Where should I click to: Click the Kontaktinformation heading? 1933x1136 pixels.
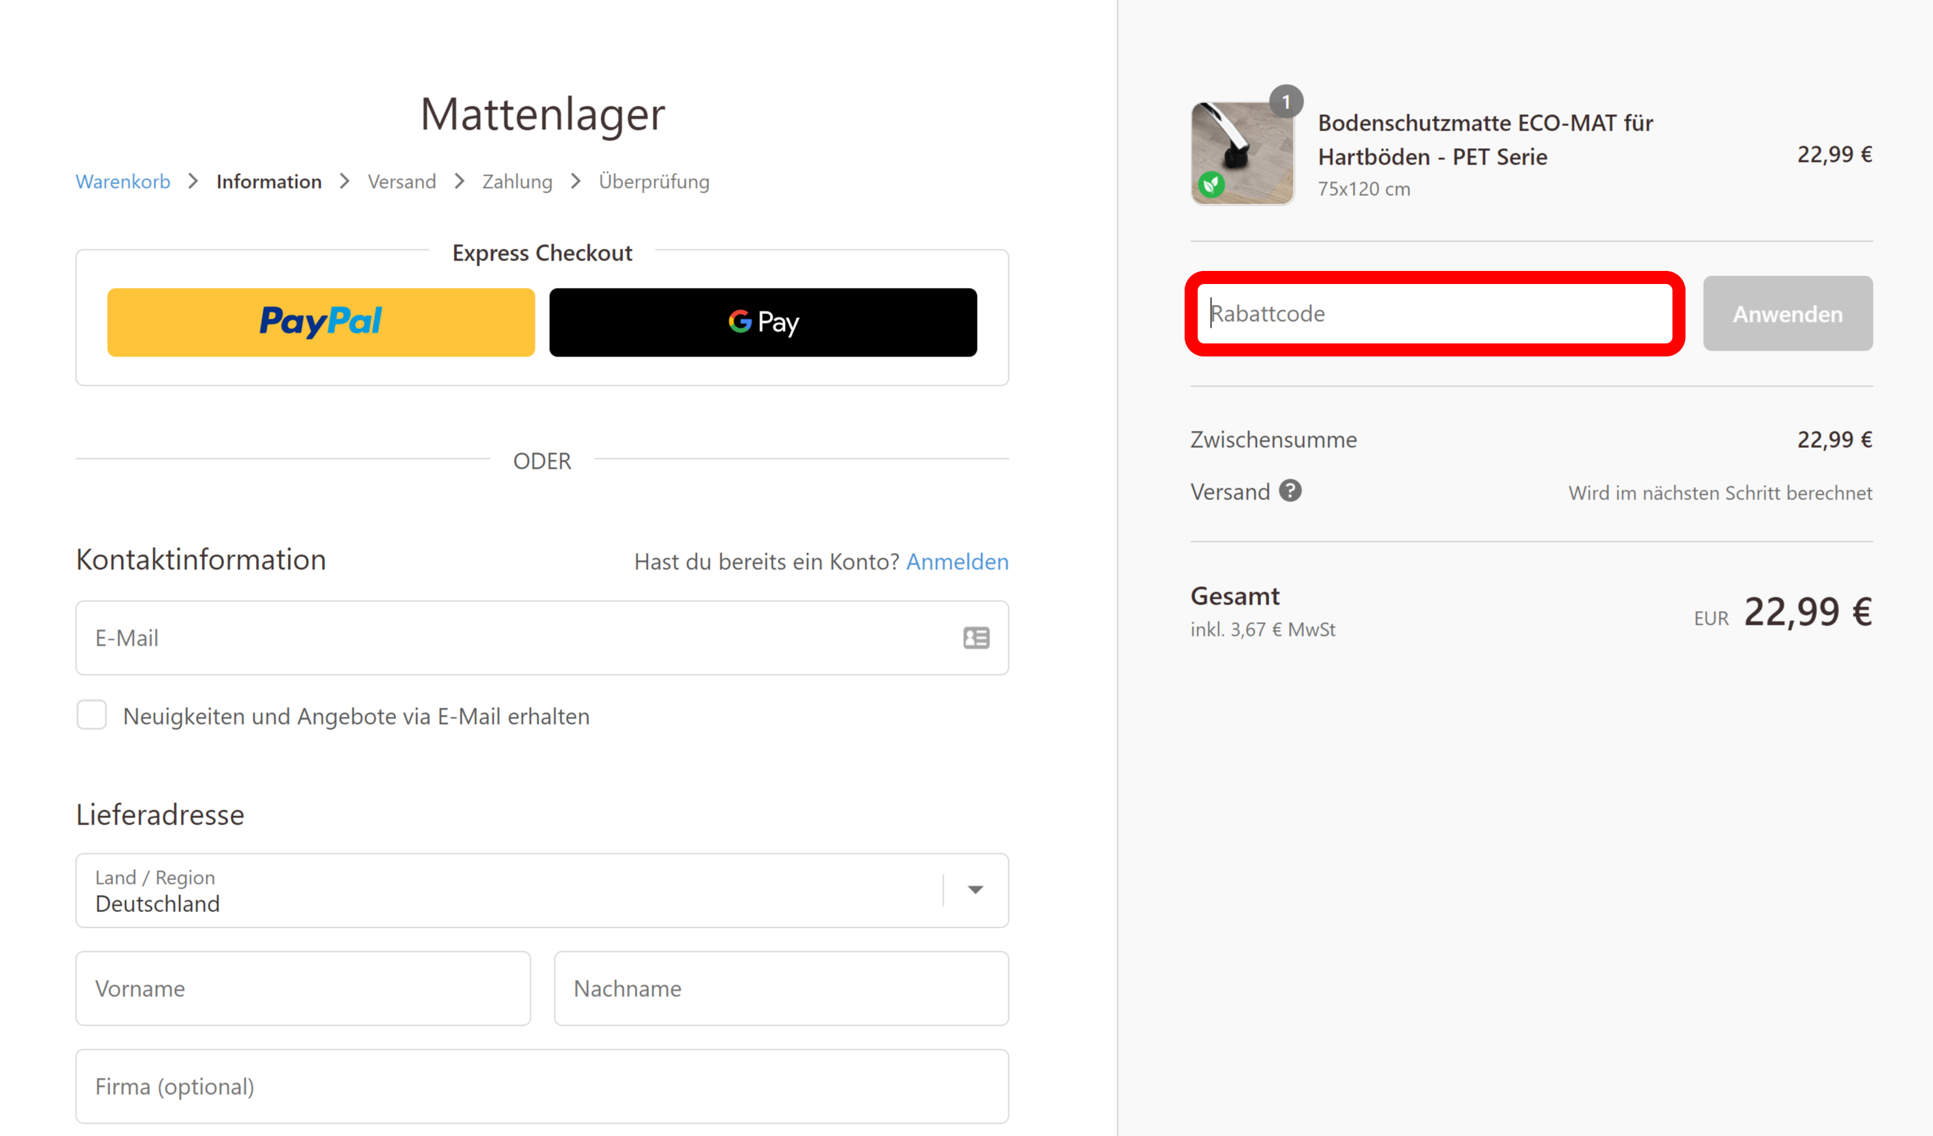201,559
